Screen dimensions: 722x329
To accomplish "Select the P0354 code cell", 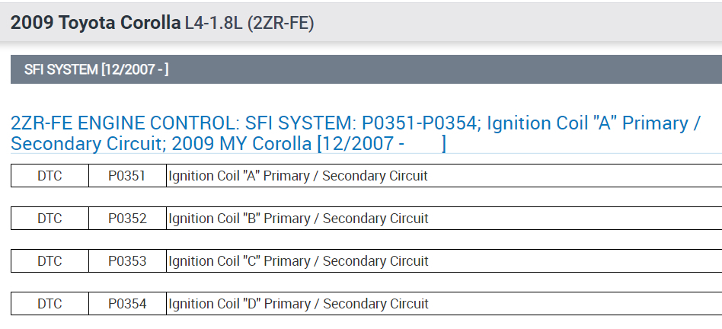I will [126, 304].
